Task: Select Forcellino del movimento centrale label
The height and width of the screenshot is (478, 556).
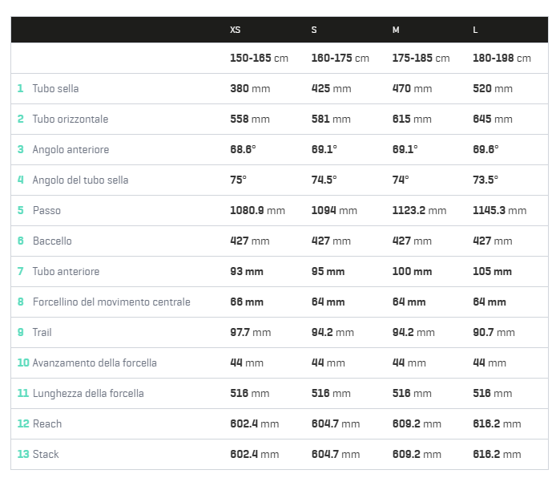Action: tap(111, 302)
